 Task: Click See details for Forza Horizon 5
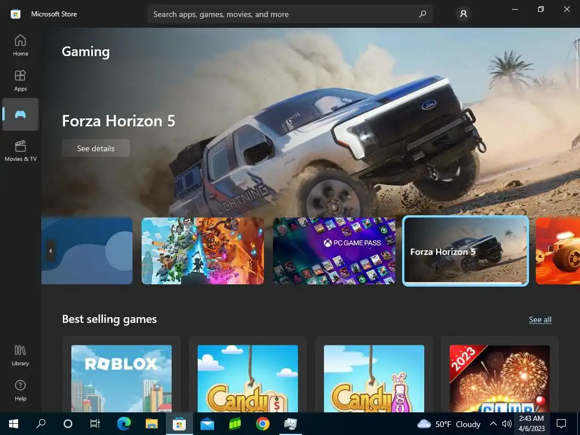pos(96,148)
